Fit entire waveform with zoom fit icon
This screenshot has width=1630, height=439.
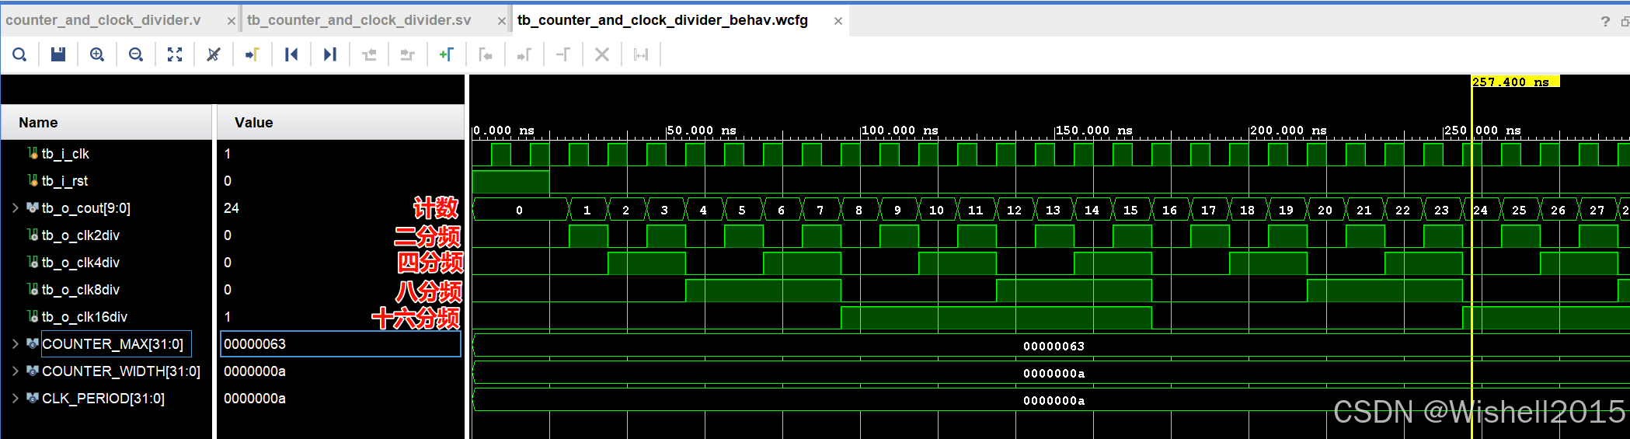(x=175, y=54)
